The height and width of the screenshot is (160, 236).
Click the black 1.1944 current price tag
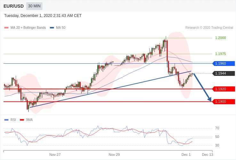[224, 73]
